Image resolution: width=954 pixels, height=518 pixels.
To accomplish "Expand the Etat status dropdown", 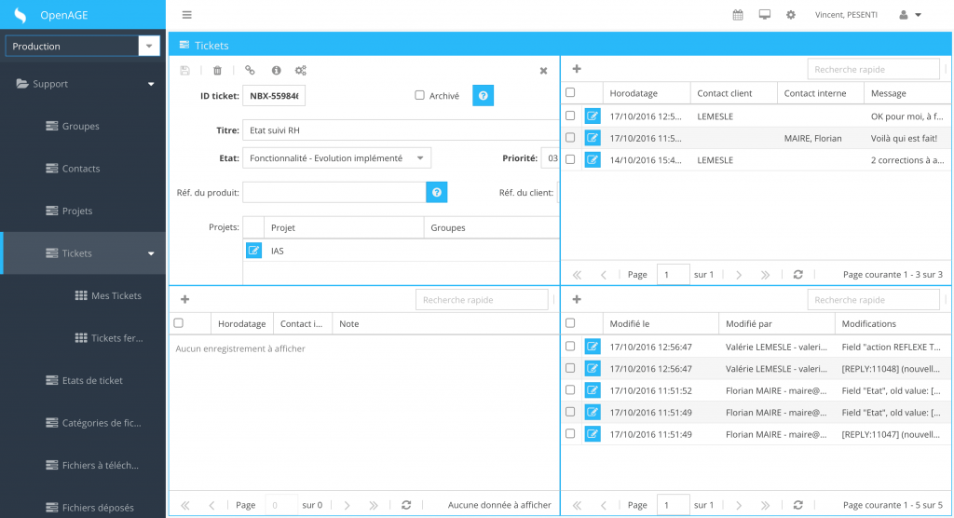I will [420, 158].
